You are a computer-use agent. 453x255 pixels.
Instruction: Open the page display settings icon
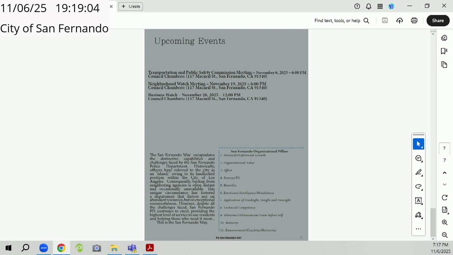445,210
